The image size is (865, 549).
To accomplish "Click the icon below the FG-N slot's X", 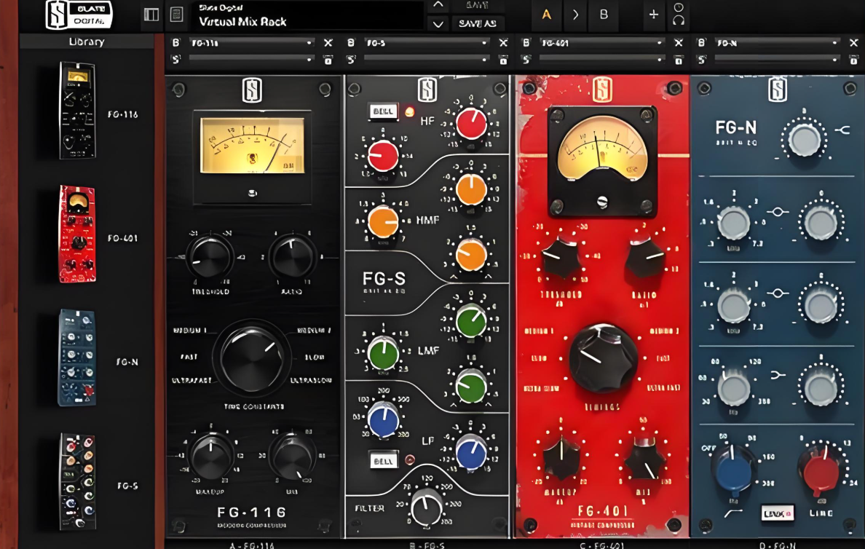I will pyautogui.click(x=854, y=60).
